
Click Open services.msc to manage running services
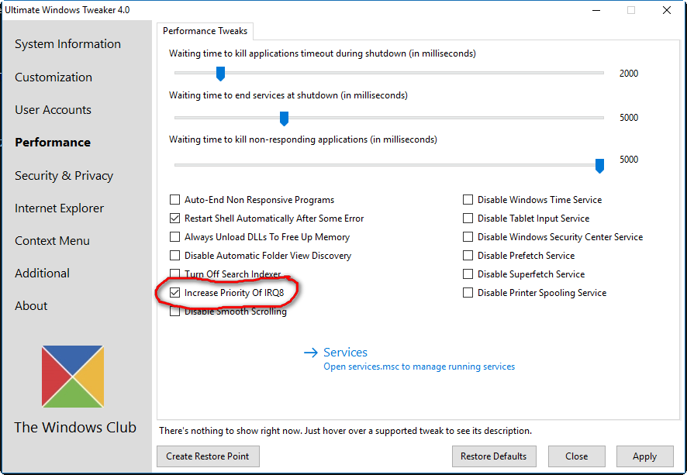pos(419,367)
